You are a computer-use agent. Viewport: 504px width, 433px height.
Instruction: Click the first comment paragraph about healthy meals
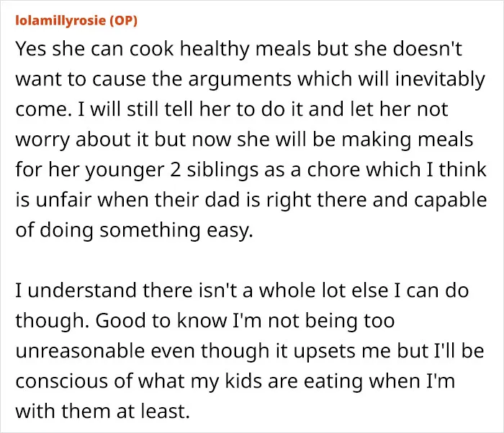point(251,139)
